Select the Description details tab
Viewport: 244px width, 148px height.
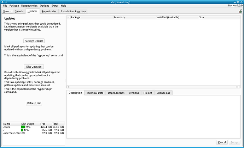[x=75, y=93]
